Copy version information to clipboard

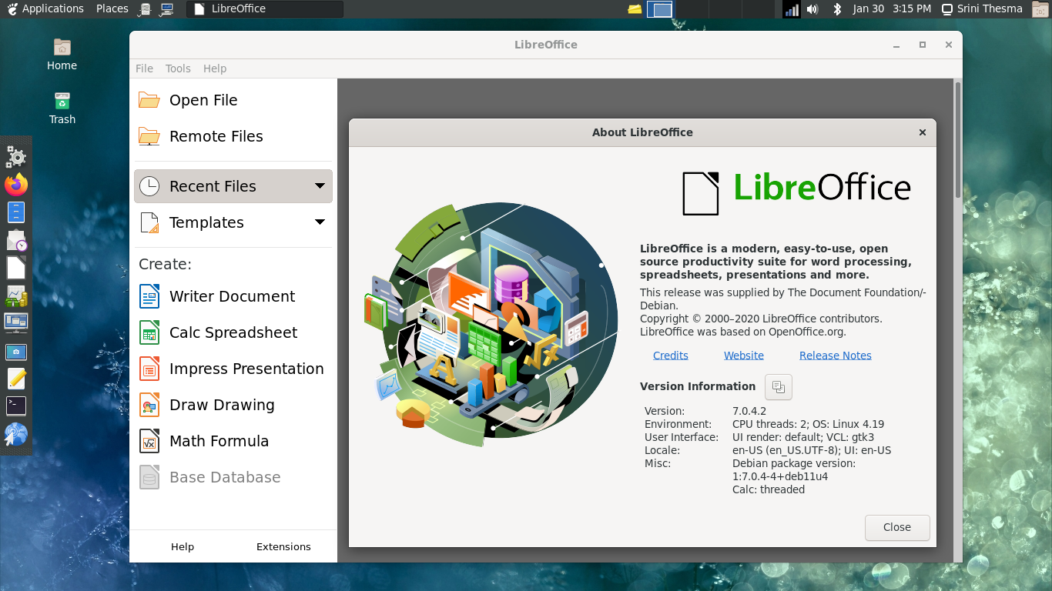(778, 387)
